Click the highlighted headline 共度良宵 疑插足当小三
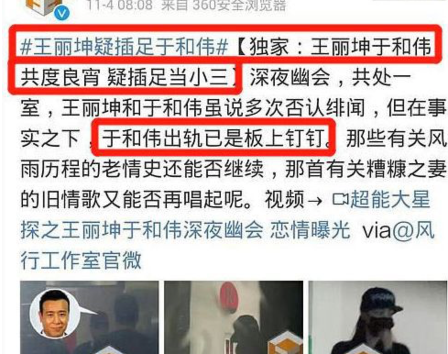 (125, 77)
